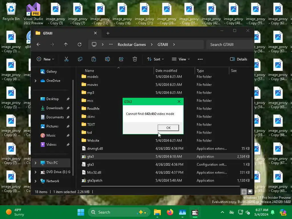Image resolution: width=292 pixels, height=219 pixels.
Task: Expand the DVD Drive (E:) node
Action: 36,172
